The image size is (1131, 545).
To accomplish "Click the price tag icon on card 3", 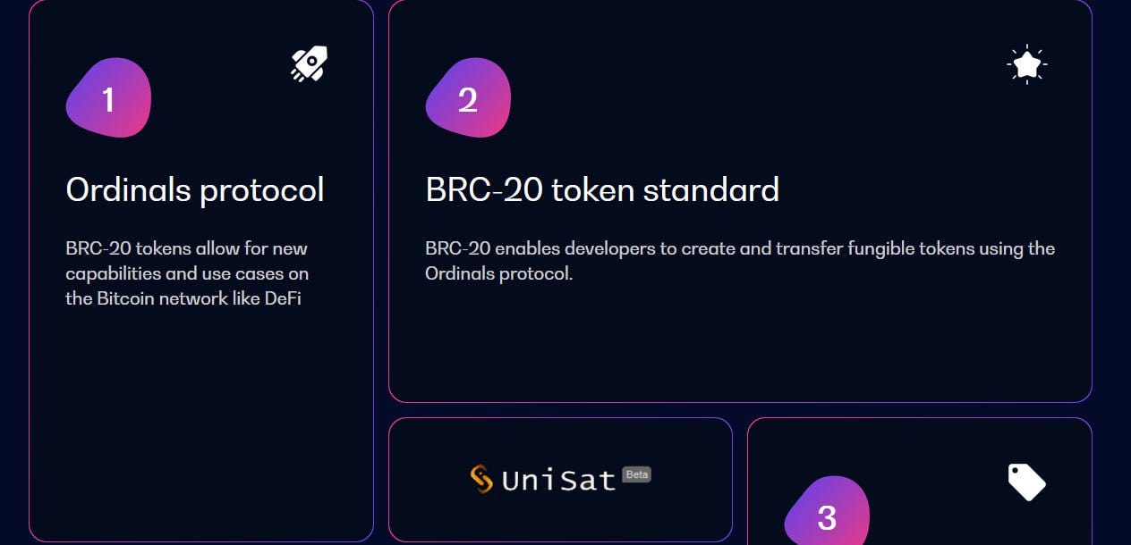I will click(x=1025, y=482).
